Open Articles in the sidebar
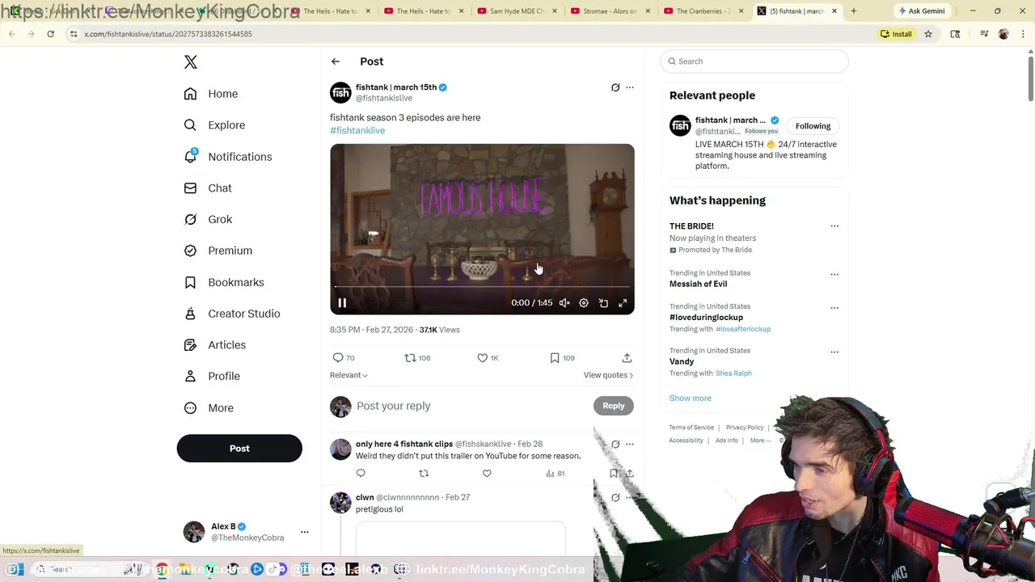This screenshot has width=1035, height=582. (215, 345)
